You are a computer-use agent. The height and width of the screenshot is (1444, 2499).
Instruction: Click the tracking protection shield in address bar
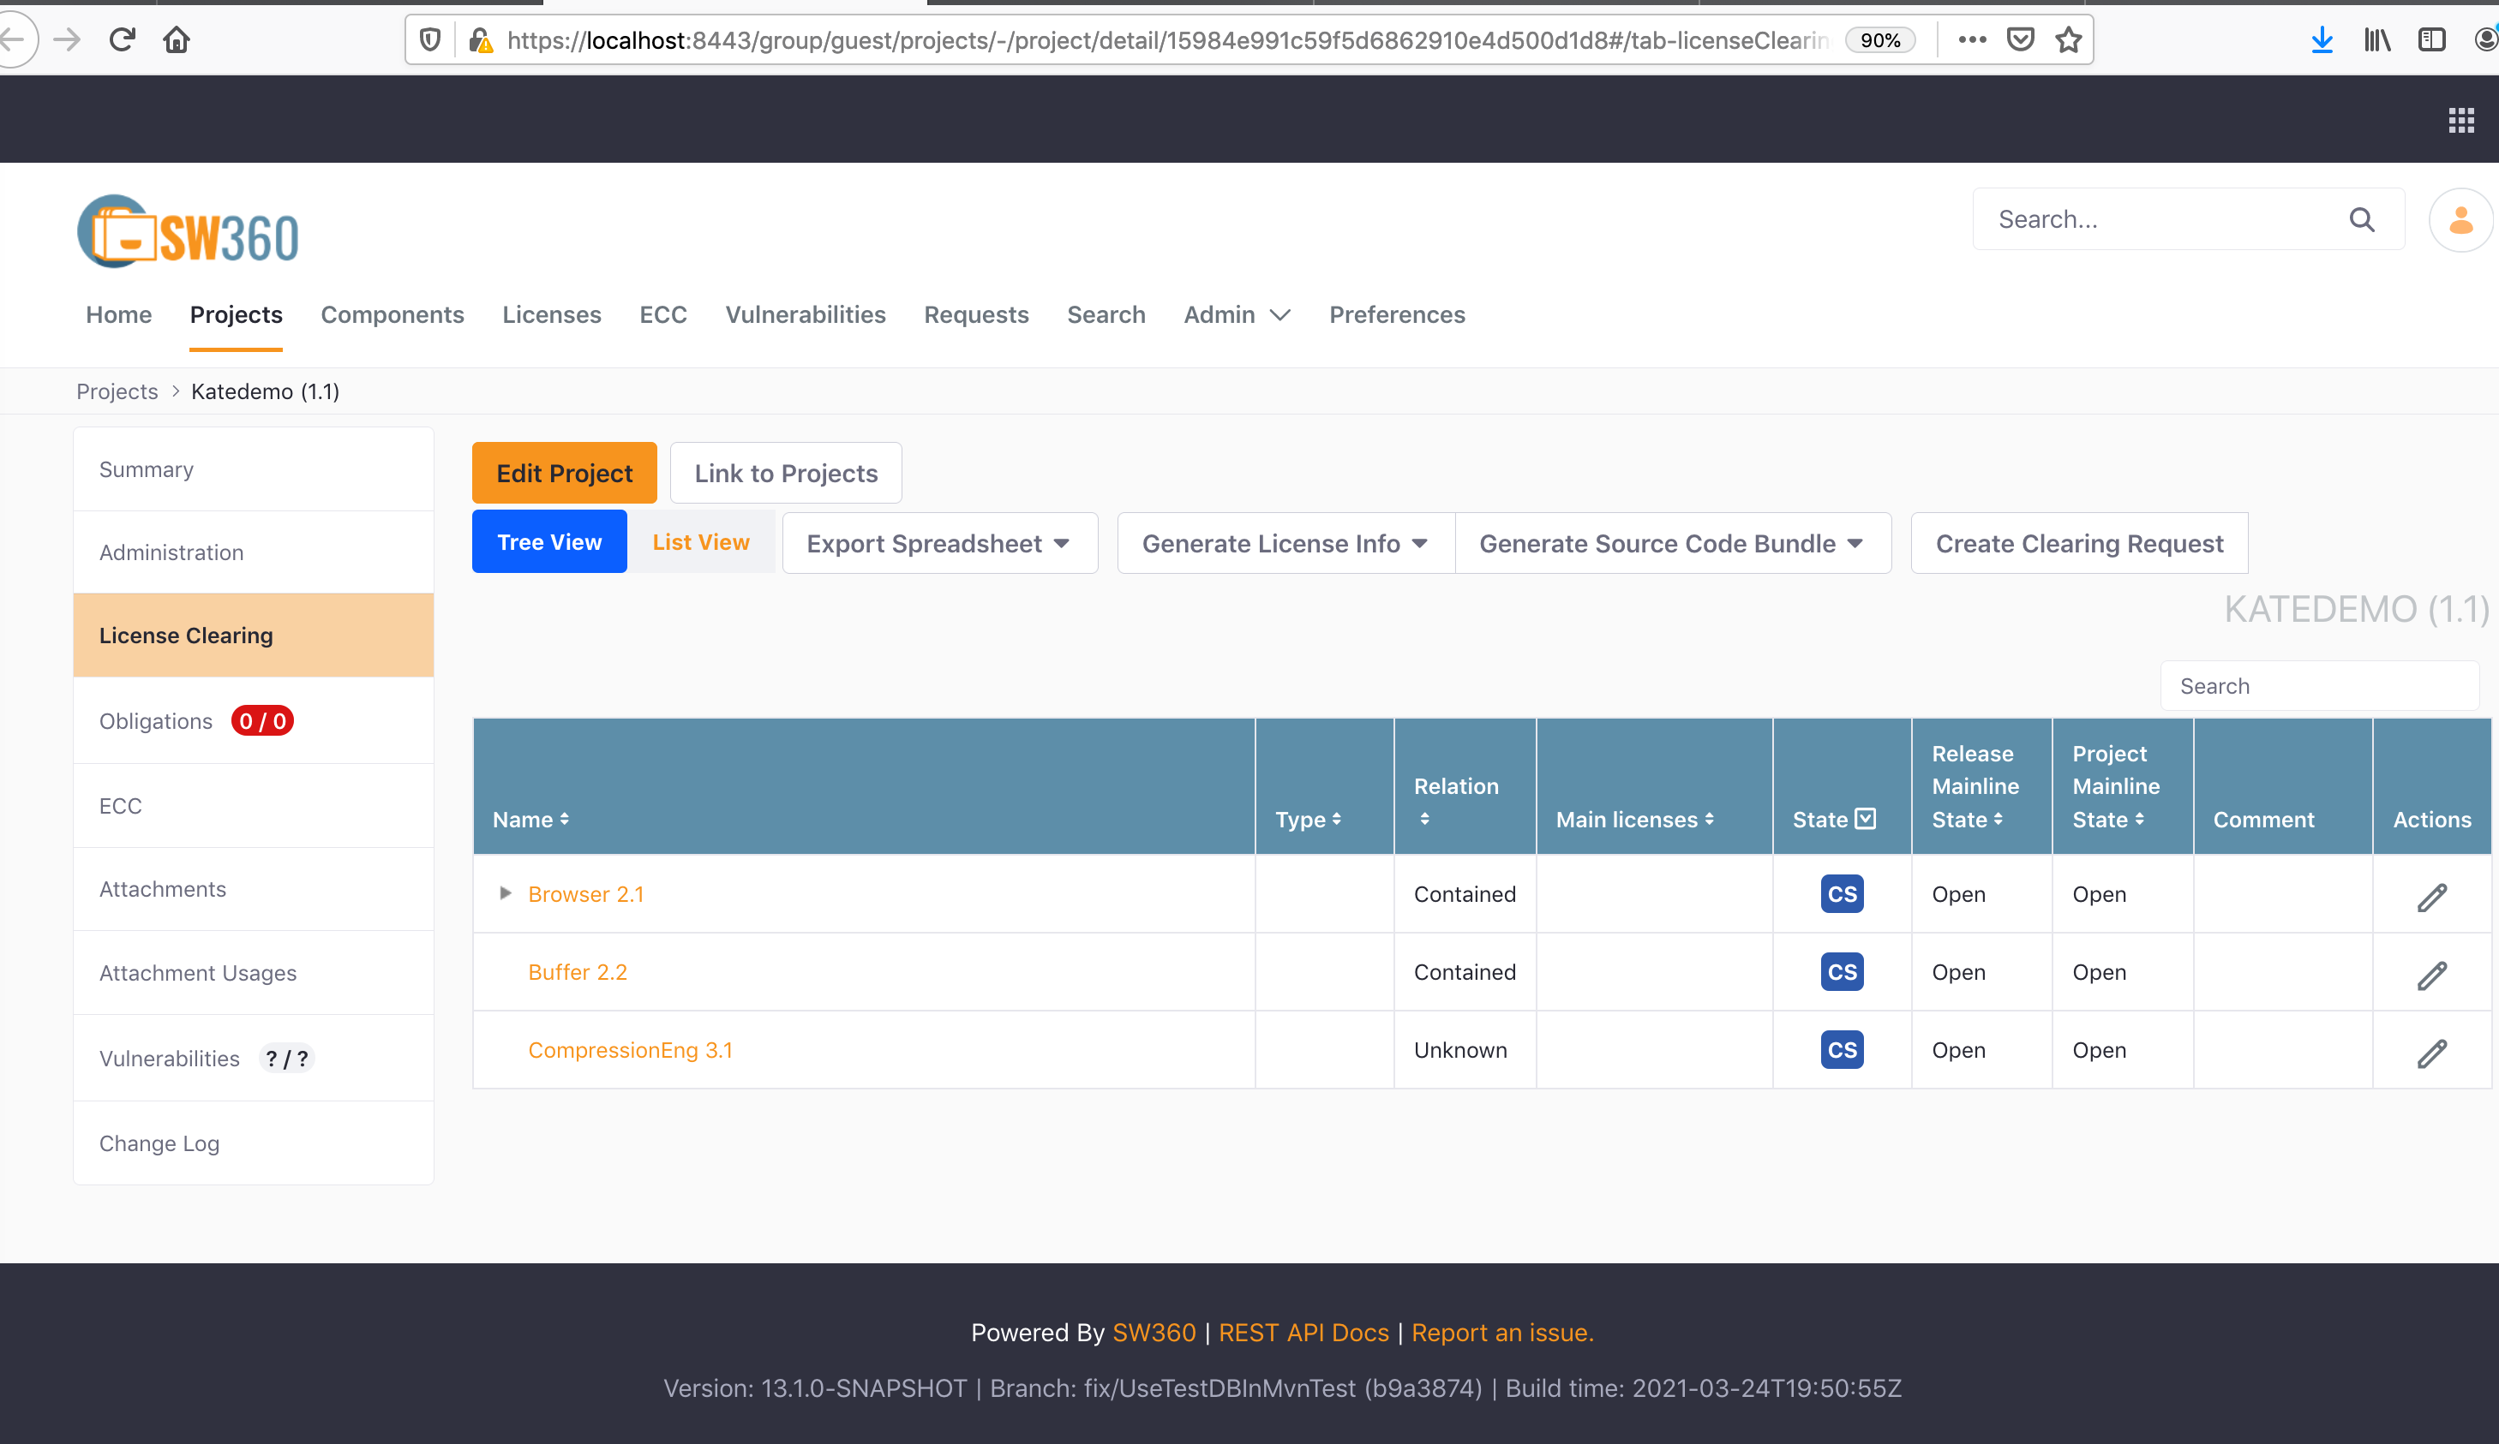(x=429, y=39)
